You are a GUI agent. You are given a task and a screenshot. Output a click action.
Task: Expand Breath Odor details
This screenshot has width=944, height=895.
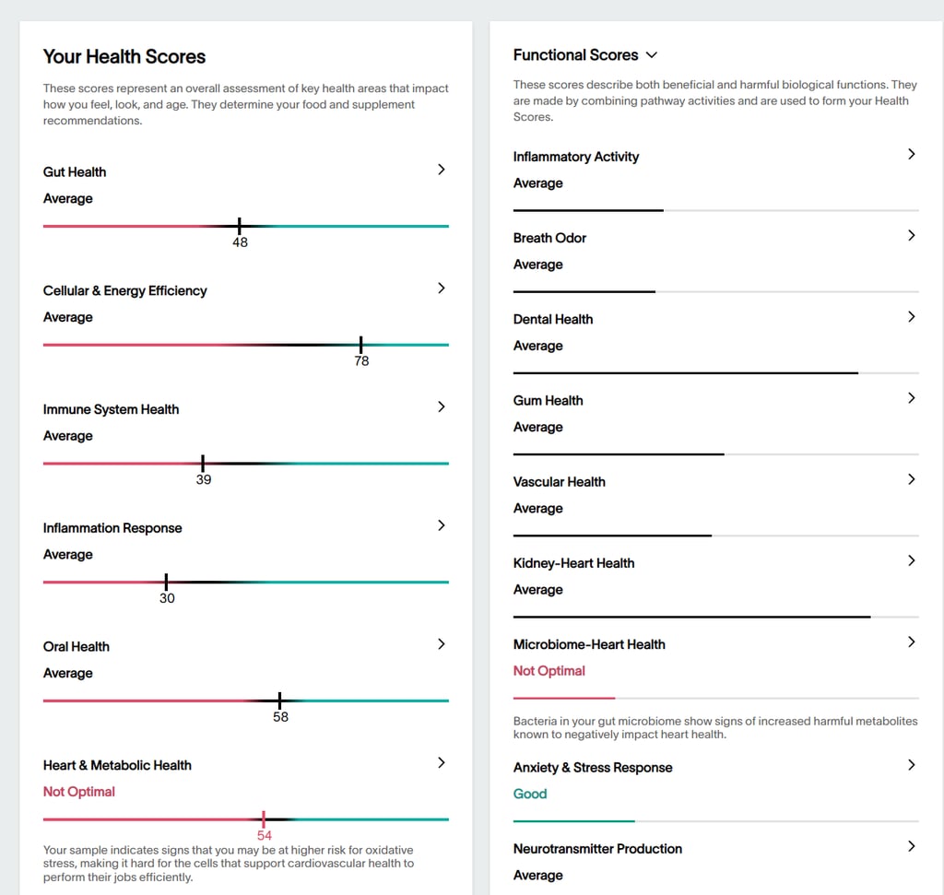[x=911, y=235]
